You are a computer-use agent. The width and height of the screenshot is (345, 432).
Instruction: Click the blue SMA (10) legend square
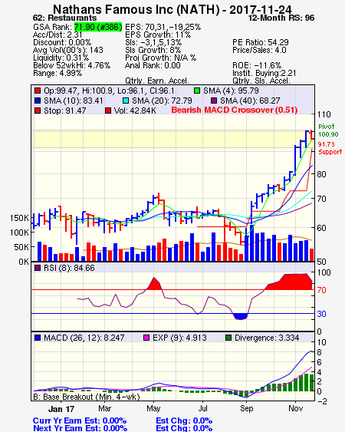[x=38, y=101]
